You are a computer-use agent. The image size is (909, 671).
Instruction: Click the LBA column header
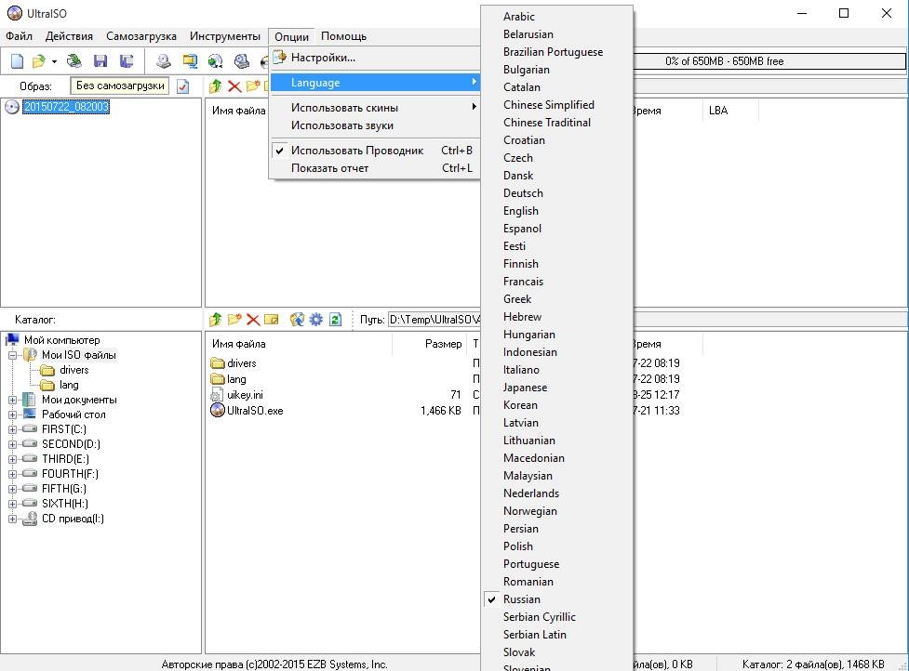(729, 110)
